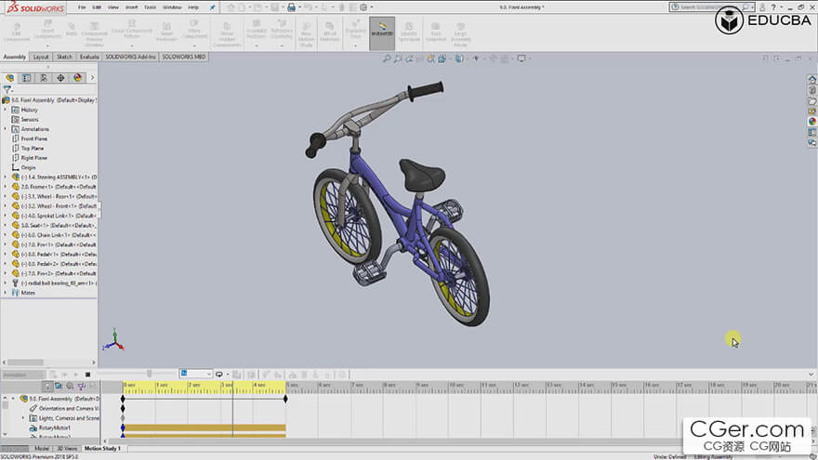Switch to the Assembly ribbon tab
Image resolution: width=818 pixels, height=460 pixels.
coord(15,57)
